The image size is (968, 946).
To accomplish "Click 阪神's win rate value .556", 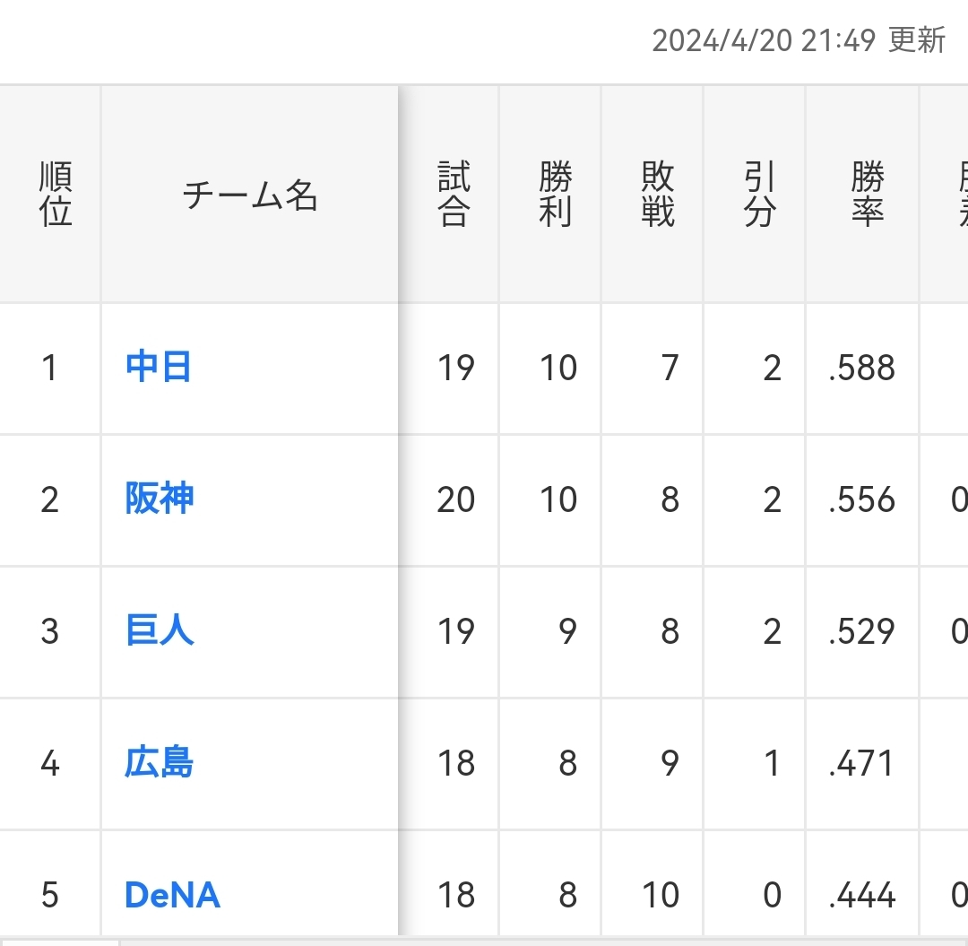I will pos(861,499).
